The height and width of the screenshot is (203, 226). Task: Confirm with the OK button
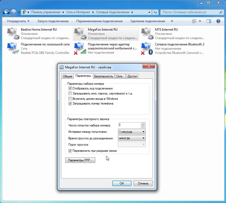coord(122,183)
